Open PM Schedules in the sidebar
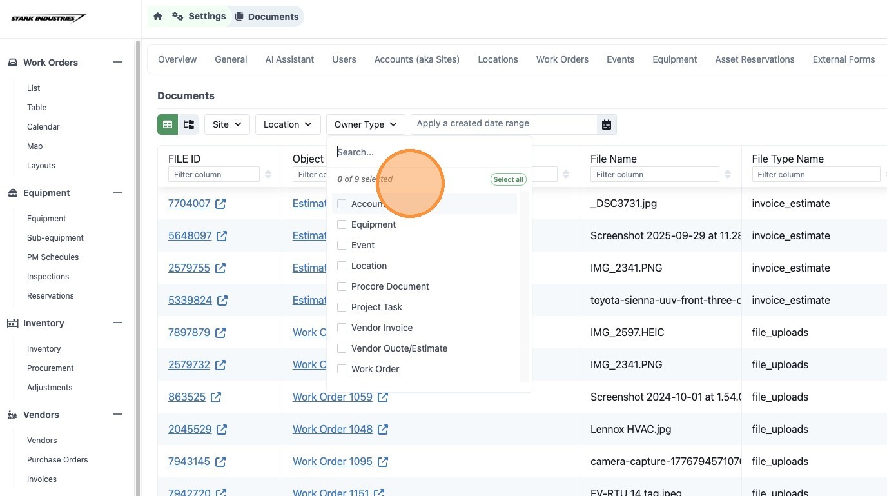 53,257
